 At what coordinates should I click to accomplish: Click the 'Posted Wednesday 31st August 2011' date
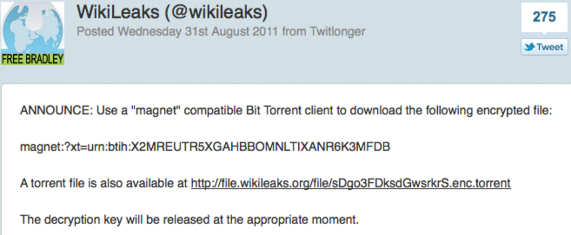[177, 32]
